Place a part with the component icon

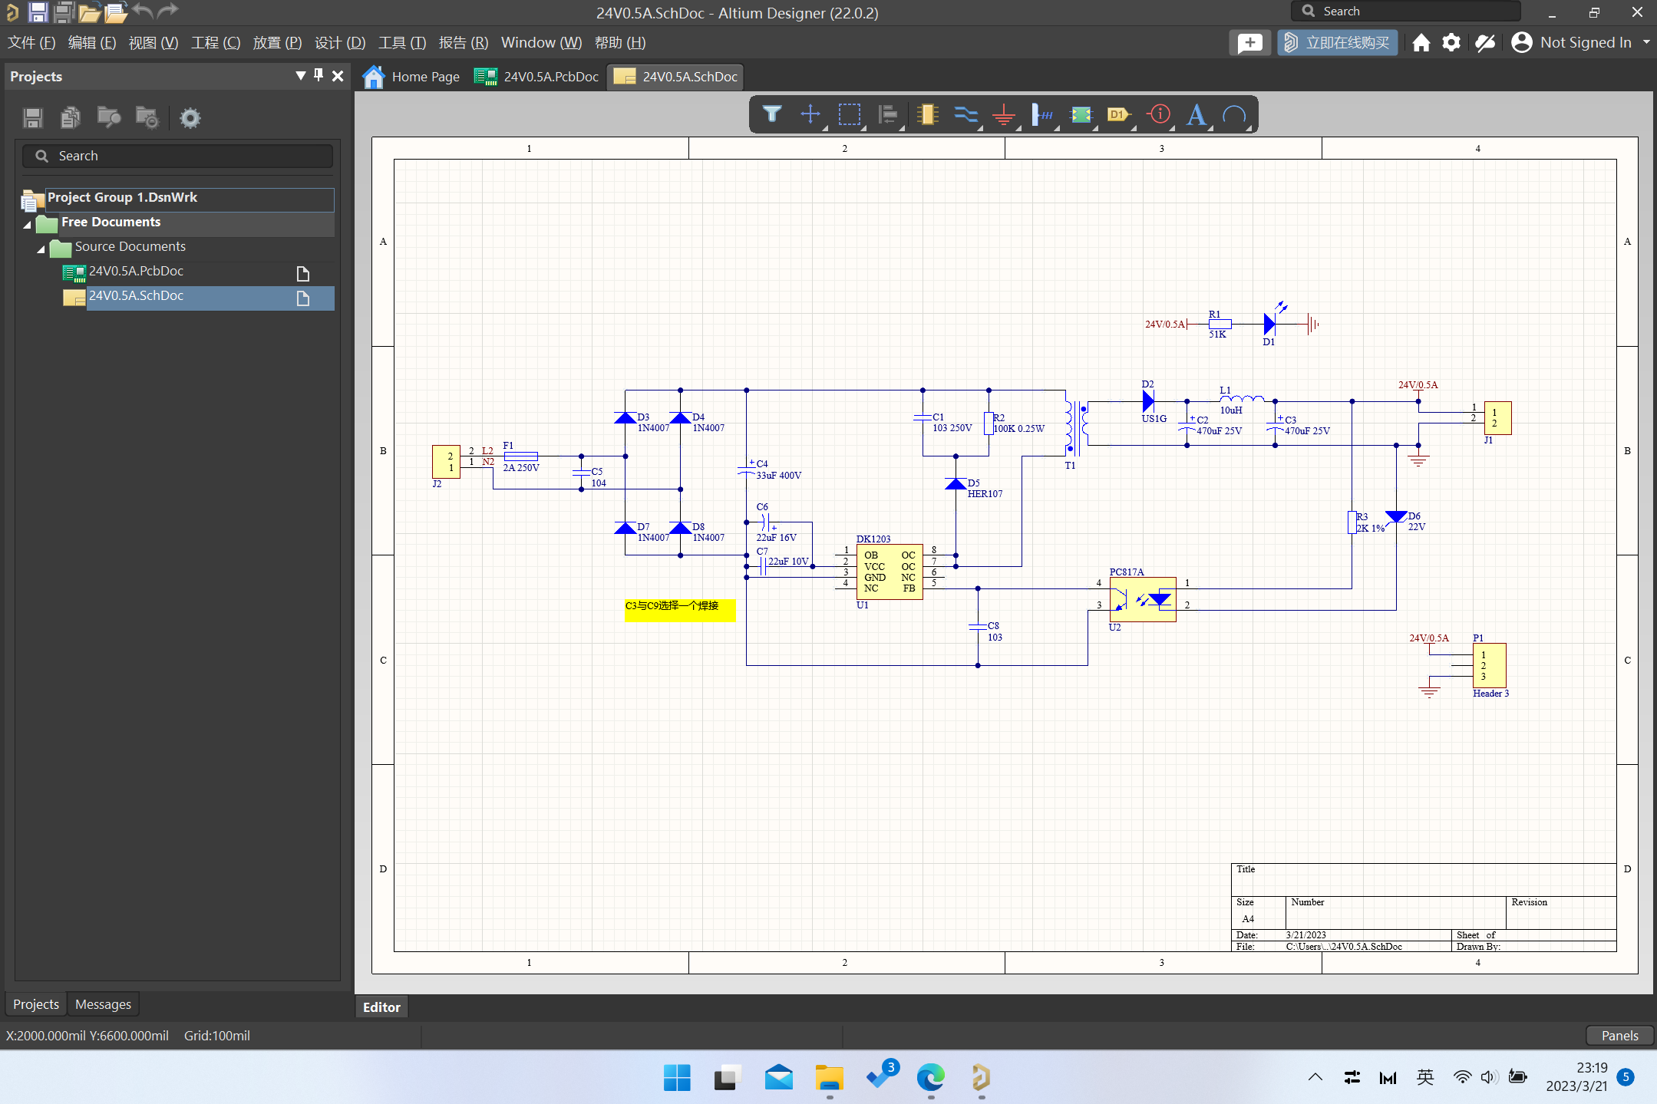(x=927, y=115)
